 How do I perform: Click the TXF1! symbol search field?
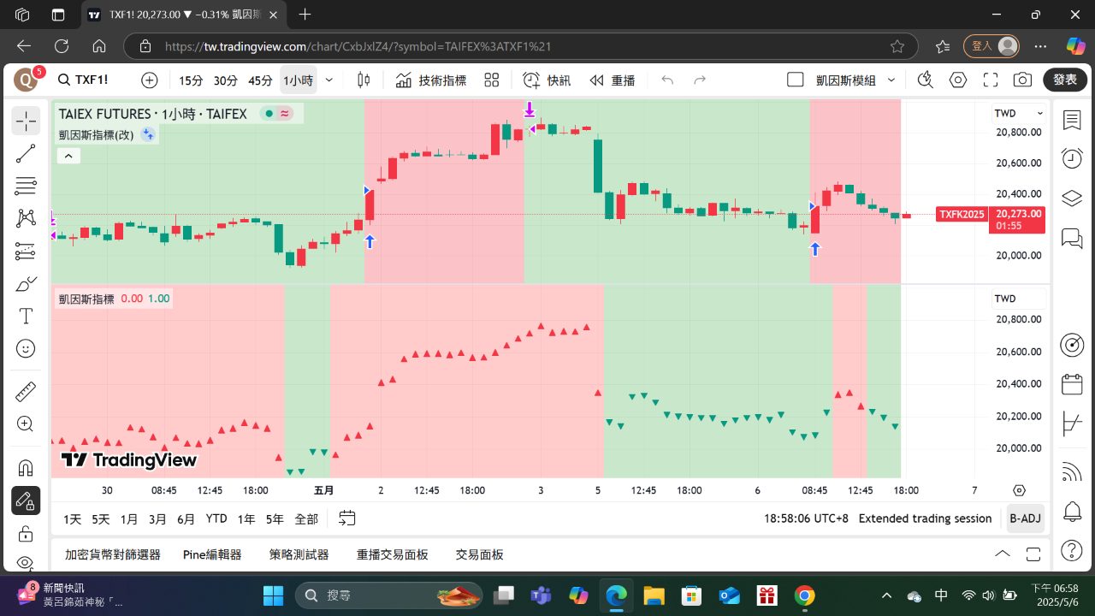click(x=84, y=80)
